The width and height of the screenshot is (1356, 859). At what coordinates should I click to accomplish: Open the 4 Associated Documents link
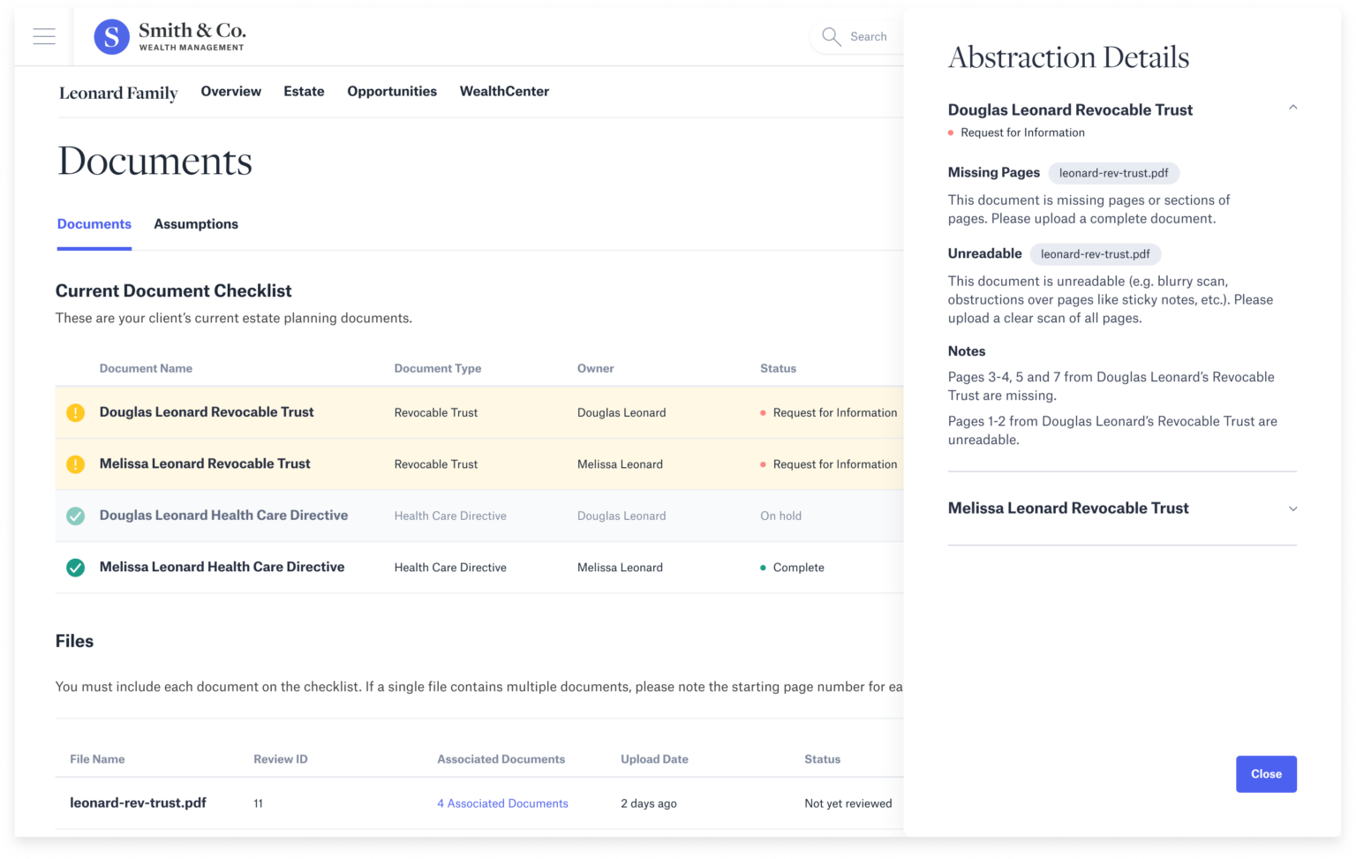(502, 803)
